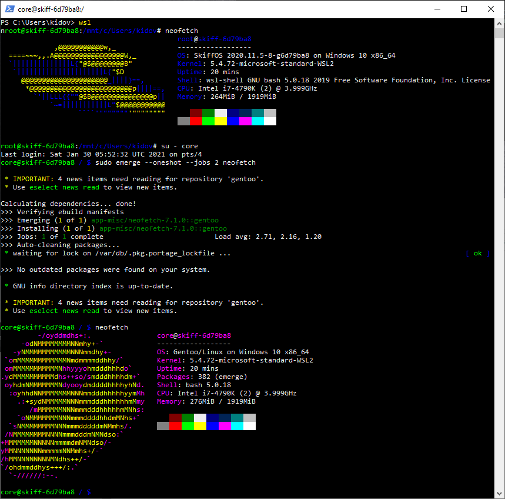Click the bright red swatch in upper SkiffOS palette

click(x=196, y=121)
